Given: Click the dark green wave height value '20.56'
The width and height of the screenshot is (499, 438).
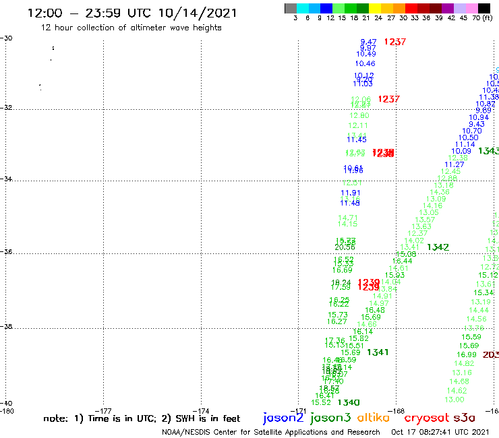Looking at the screenshot, I should pyautogui.click(x=345, y=247).
